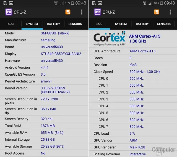Switch to the SOC tab from the System screen
This screenshot has height=157, width=177.
coord(11,24)
